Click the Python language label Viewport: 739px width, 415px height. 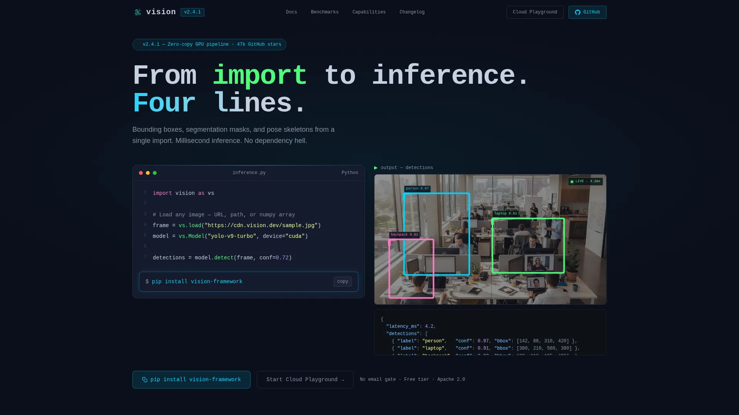(x=350, y=173)
